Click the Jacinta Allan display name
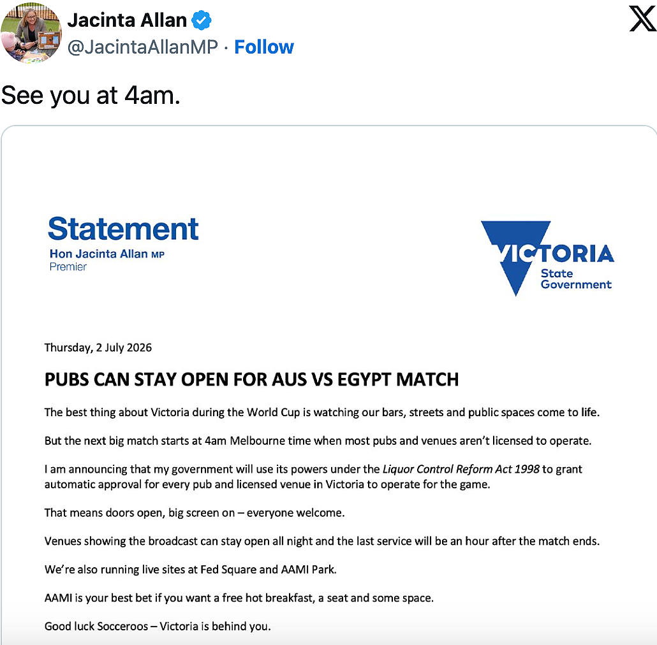 point(127,20)
